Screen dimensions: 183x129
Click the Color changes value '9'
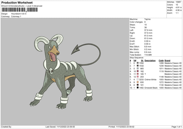tap(145, 22)
